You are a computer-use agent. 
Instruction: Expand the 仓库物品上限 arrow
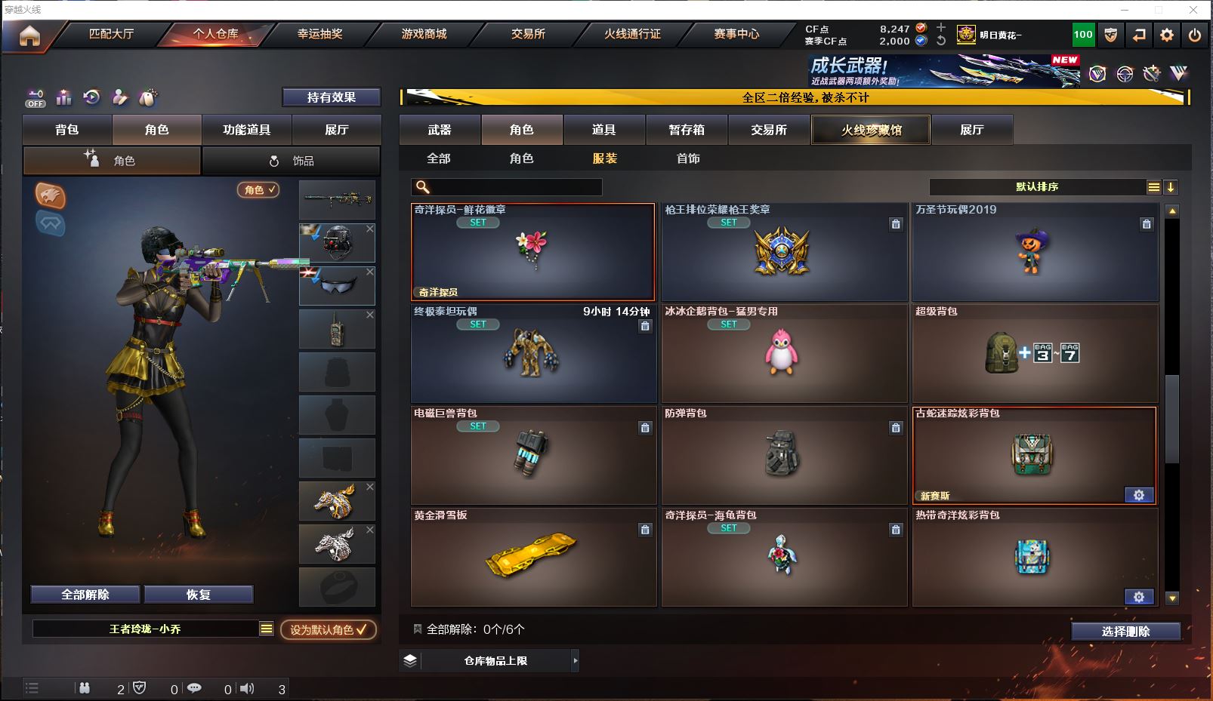[575, 660]
